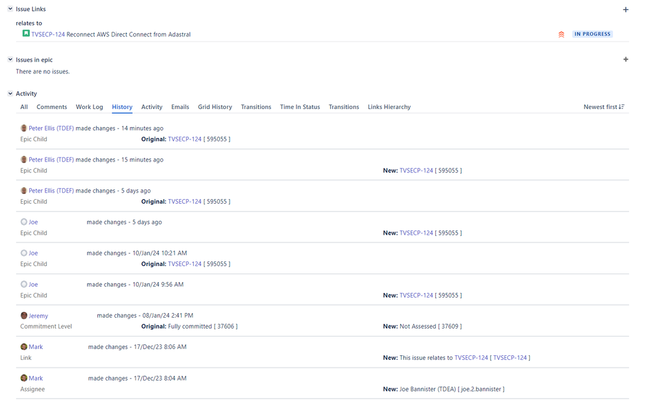Switch to the All activity tab
The height and width of the screenshot is (402, 648).
(24, 106)
